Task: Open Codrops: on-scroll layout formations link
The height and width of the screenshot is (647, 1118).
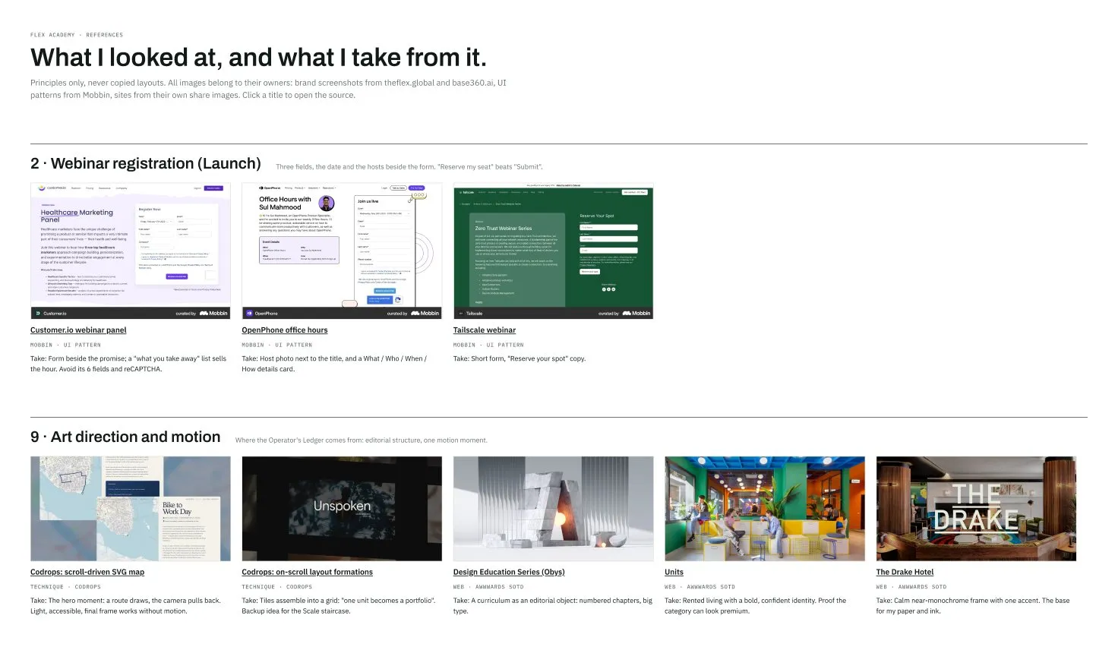Action: tap(308, 573)
